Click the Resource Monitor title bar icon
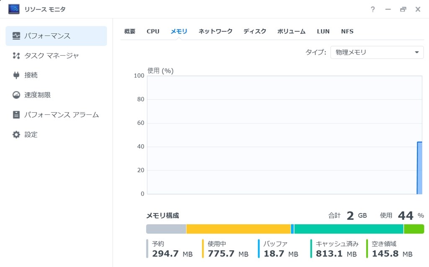 [14, 9]
